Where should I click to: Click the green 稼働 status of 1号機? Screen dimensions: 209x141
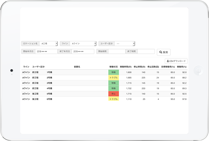114,72
